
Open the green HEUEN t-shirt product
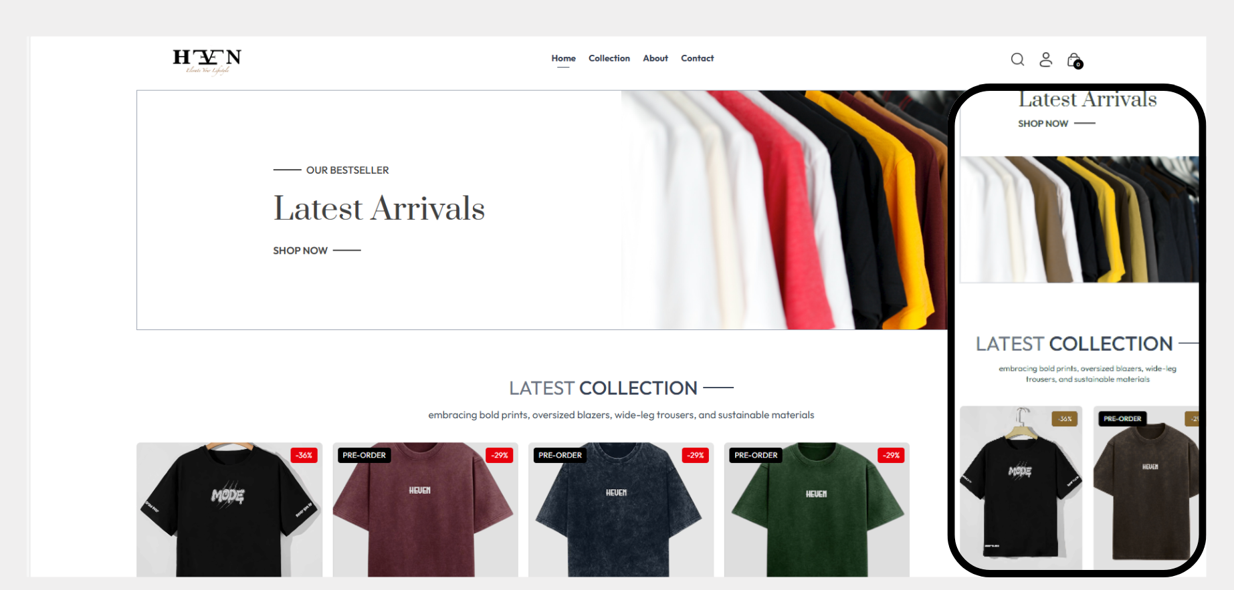pos(817,509)
